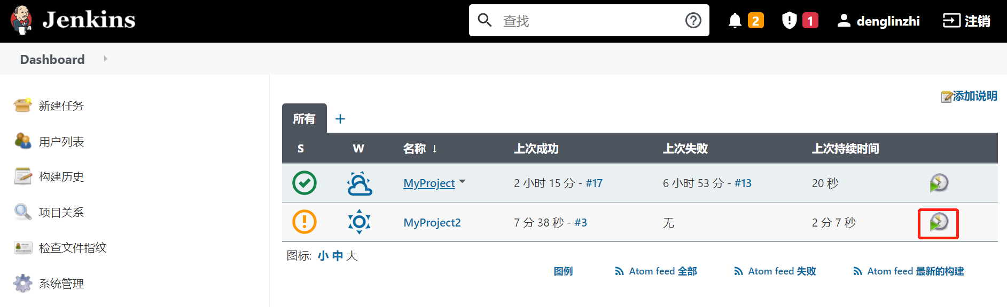The height and width of the screenshot is (307, 1007).
Task: Click the MyProject cloudy weather icon
Action: [x=359, y=183]
